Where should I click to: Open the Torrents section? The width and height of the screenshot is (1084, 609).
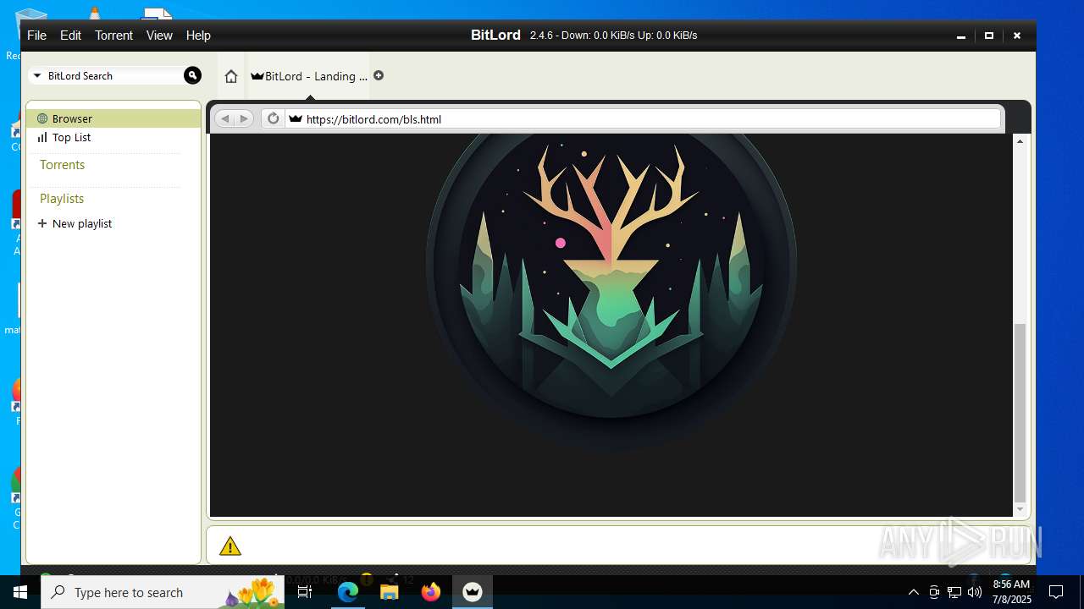[x=62, y=165]
